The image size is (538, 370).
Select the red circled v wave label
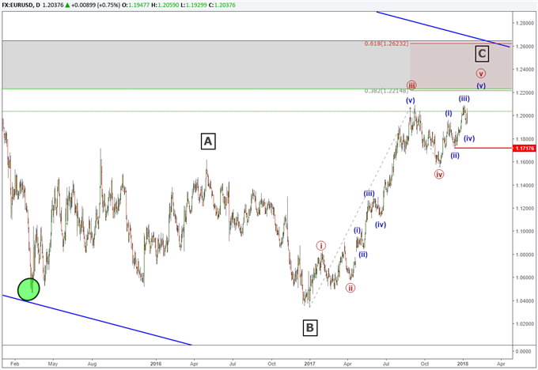(x=481, y=73)
